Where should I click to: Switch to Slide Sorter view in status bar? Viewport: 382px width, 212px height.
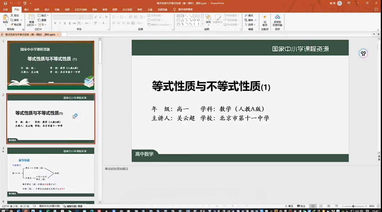[321, 206]
